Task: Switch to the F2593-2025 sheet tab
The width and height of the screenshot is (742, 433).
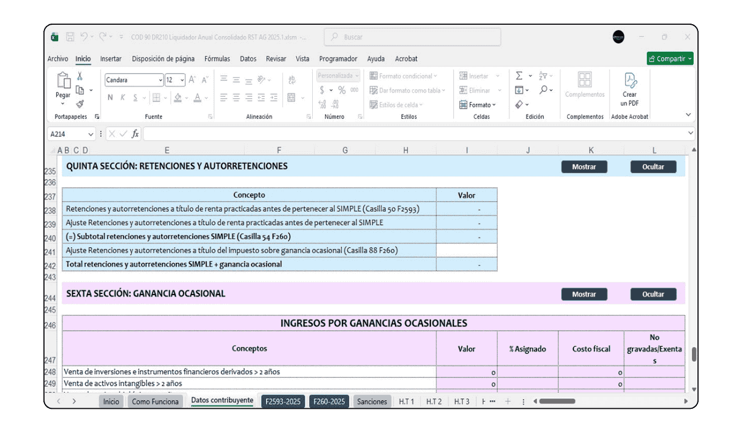Action: (x=283, y=402)
